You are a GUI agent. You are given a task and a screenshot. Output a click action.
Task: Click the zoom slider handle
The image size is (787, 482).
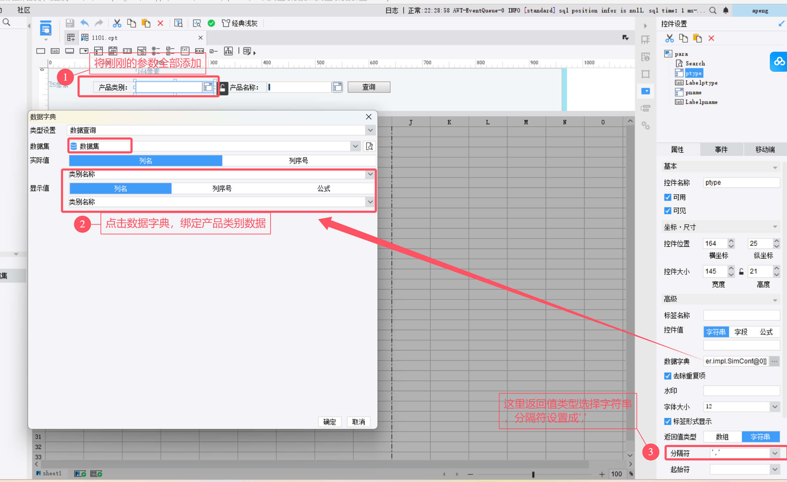(533, 474)
